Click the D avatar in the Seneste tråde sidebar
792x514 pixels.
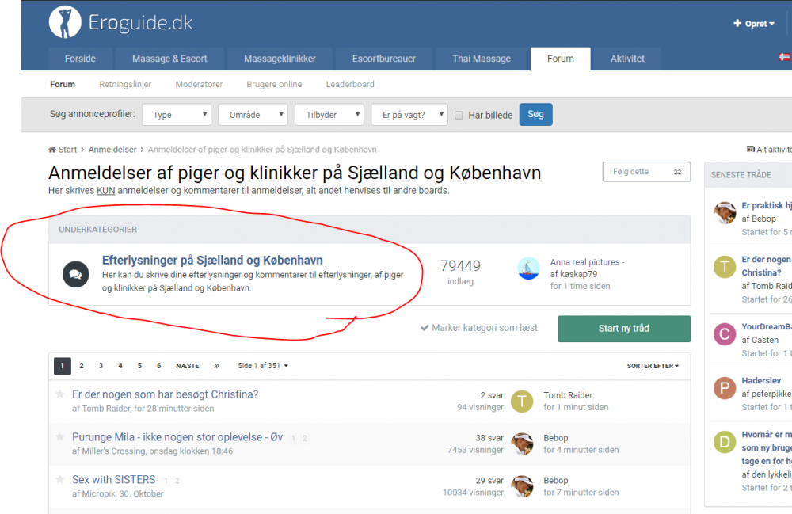click(725, 442)
